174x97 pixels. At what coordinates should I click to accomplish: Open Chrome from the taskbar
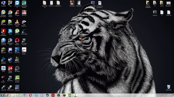8,95
